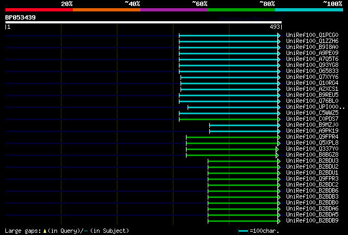Open the UniRef100_A9PK19 entry
Viewport: 348px width, 235px height.
(312, 131)
